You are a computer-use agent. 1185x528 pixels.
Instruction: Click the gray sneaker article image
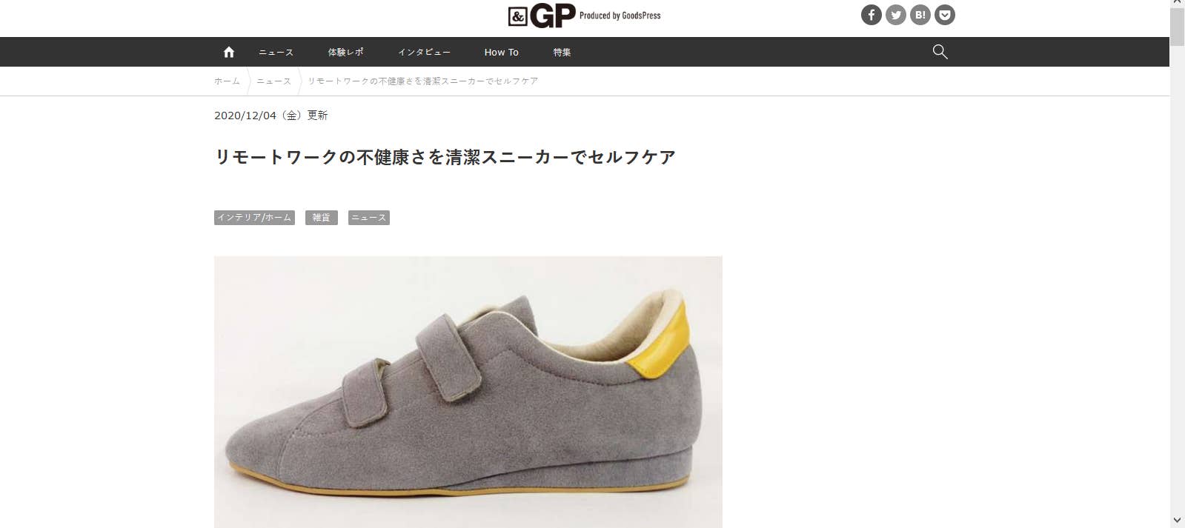(468, 392)
